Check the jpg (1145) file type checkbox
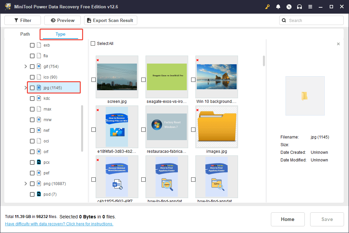 pos(32,88)
